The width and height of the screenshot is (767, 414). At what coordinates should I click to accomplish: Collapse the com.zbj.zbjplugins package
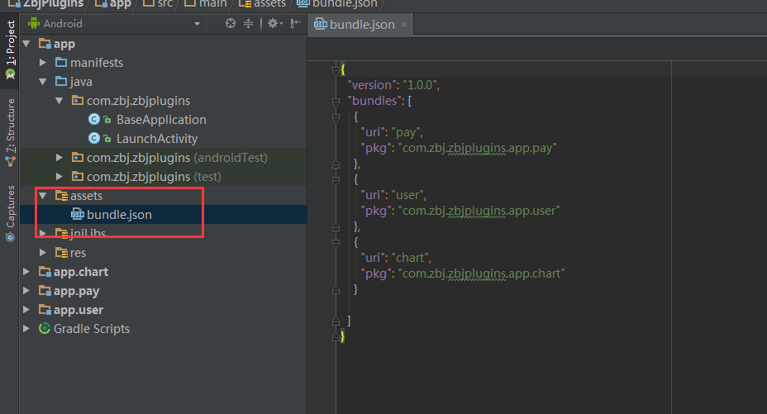[x=60, y=101]
